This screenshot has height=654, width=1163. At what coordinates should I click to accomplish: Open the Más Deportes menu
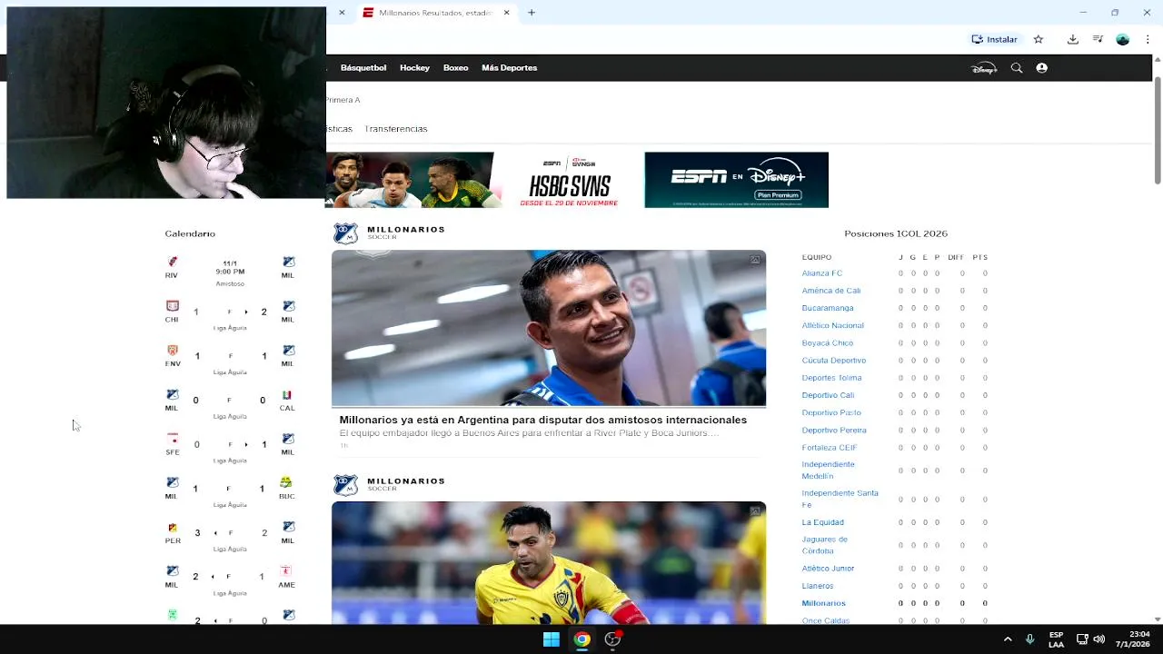click(509, 68)
